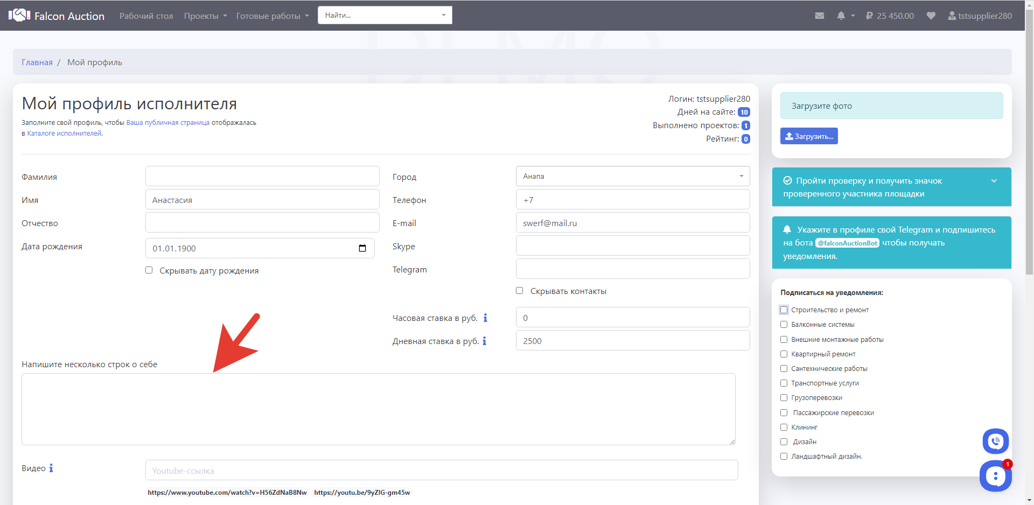
Task: Click the notifications bell icon
Action: [841, 16]
